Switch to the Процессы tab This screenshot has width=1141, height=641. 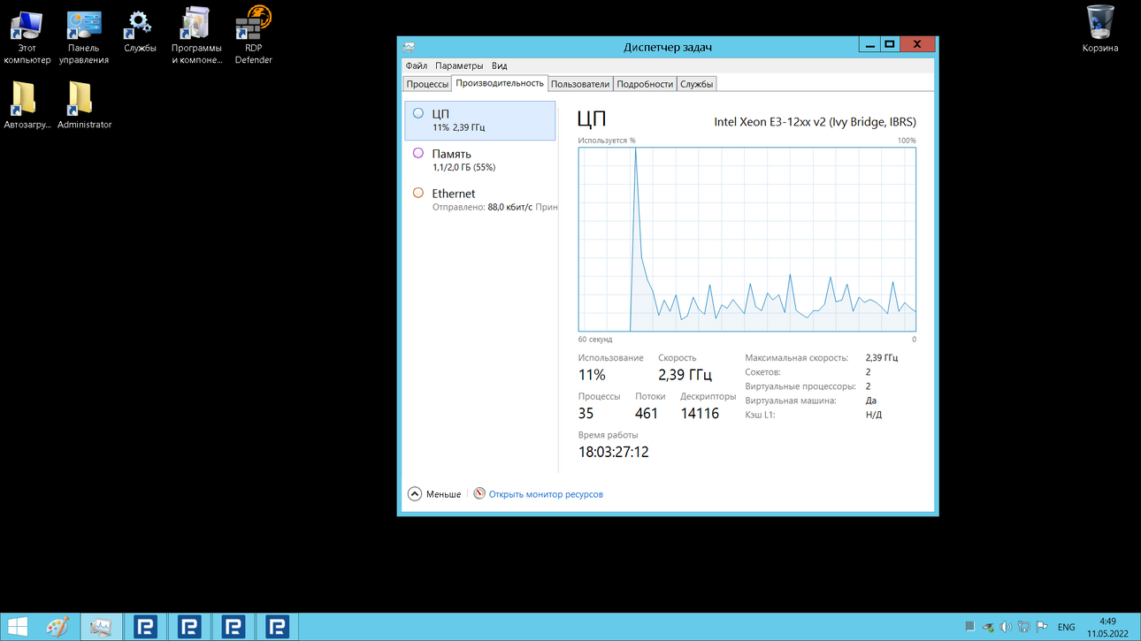click(427, 84)
